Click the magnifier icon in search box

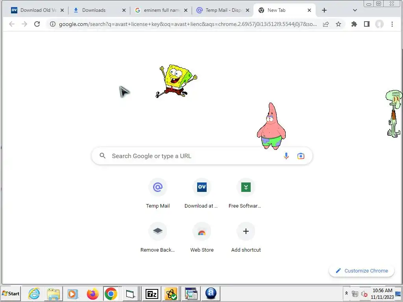[103, 156]
